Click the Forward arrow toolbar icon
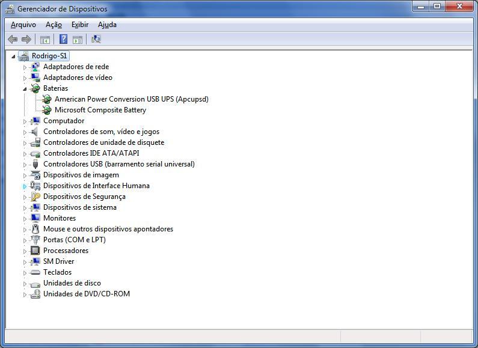Screen dimensions: 478x348 coord(26,39)
